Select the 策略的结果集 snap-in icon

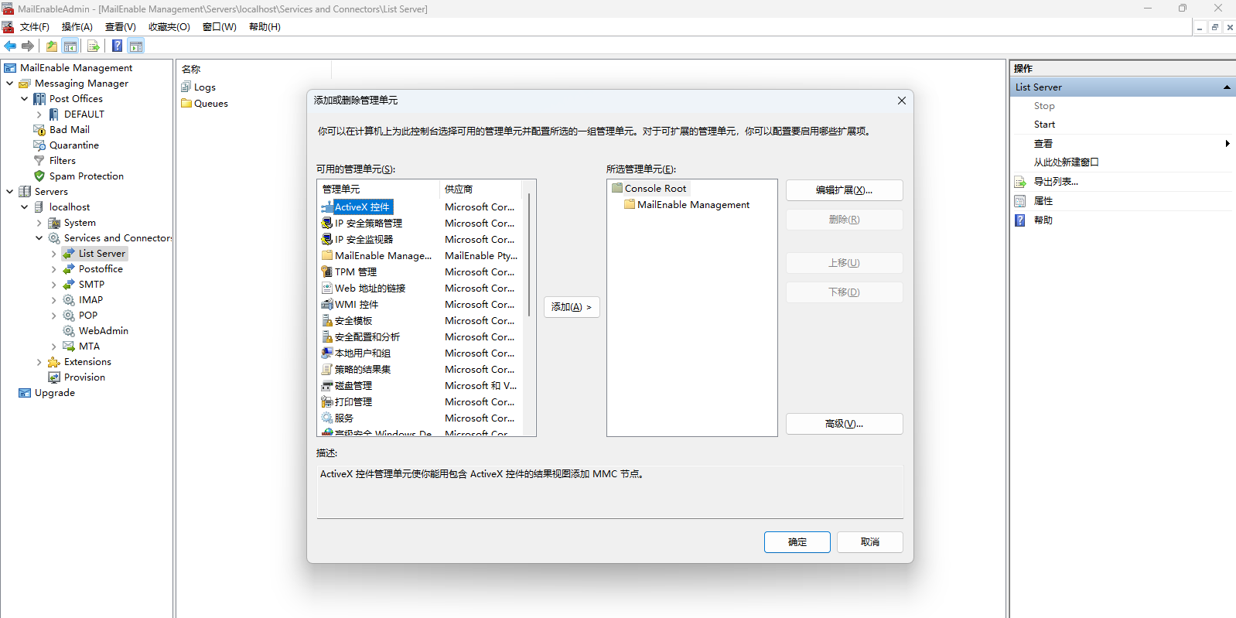pyautogui.click(x=327, y=370)
